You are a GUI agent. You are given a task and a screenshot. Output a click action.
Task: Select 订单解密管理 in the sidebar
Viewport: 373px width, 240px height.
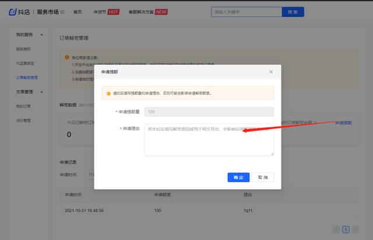tap(27, 77)
